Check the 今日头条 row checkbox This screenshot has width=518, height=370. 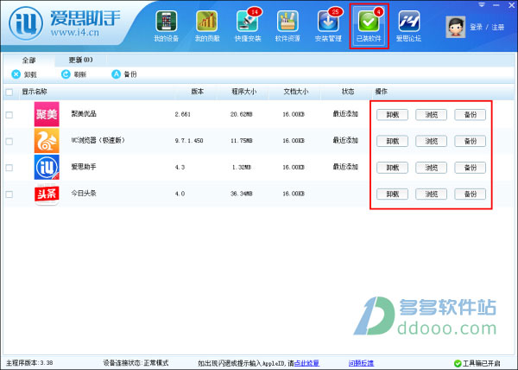[x=9, y=195]
